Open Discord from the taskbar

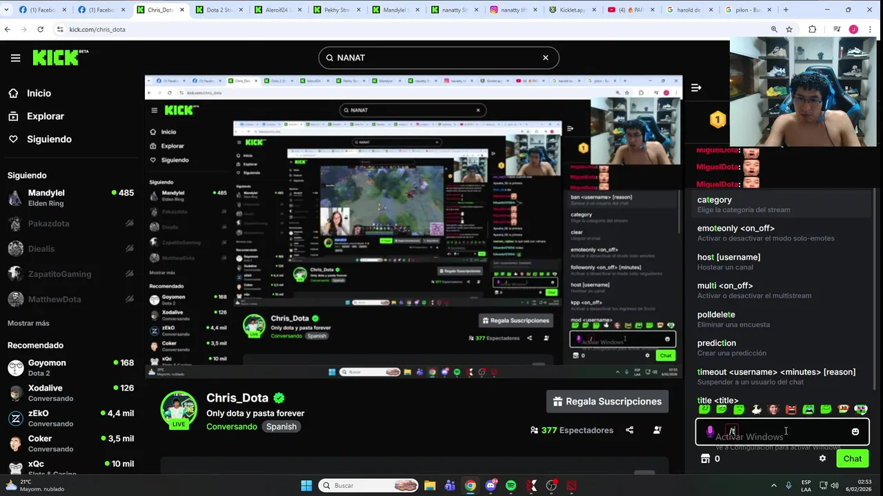(490, 486)
